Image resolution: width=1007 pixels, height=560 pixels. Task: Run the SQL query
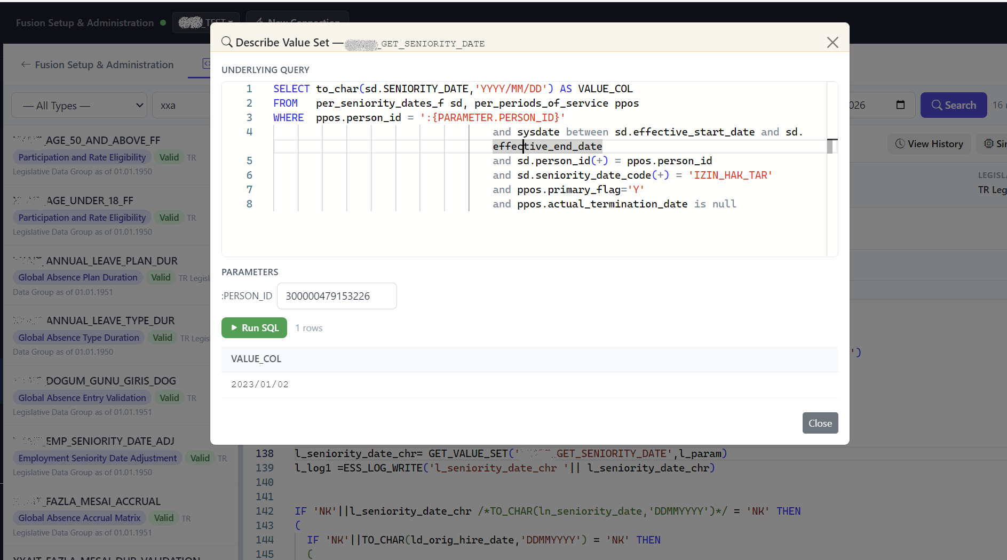click(x=254, y=328)
